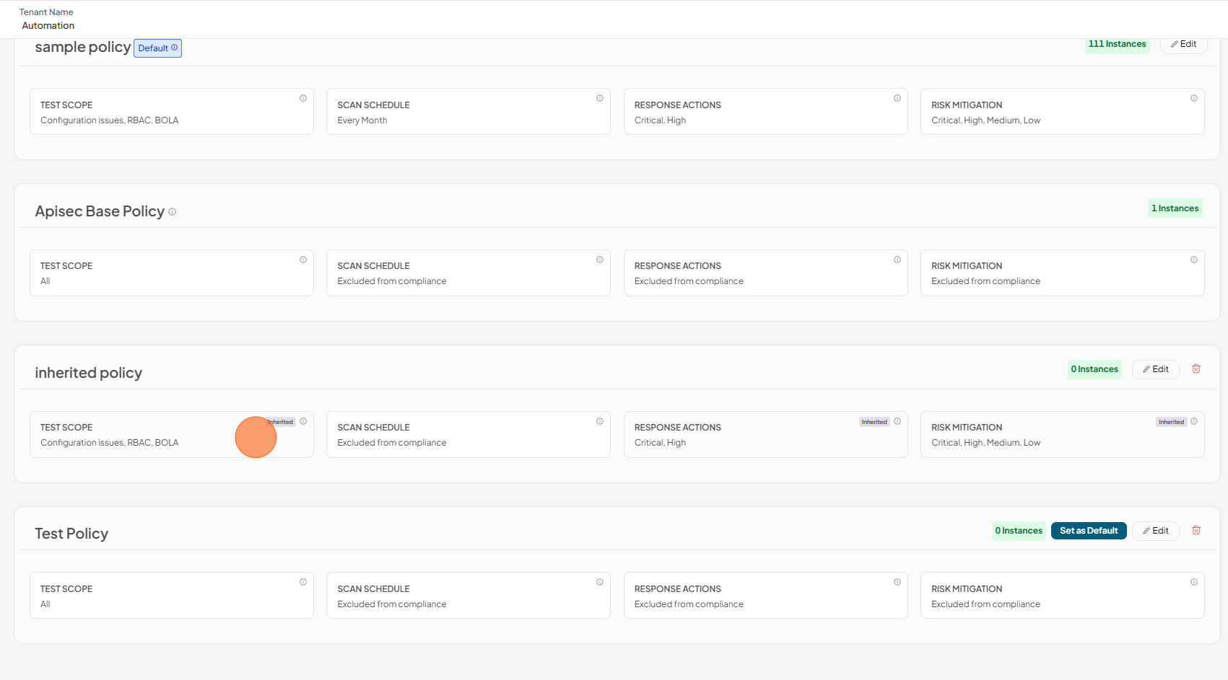Click info icon in sample policy Scan Schedule card
This screenshot has height=680, width=1228.
[600, 98]
